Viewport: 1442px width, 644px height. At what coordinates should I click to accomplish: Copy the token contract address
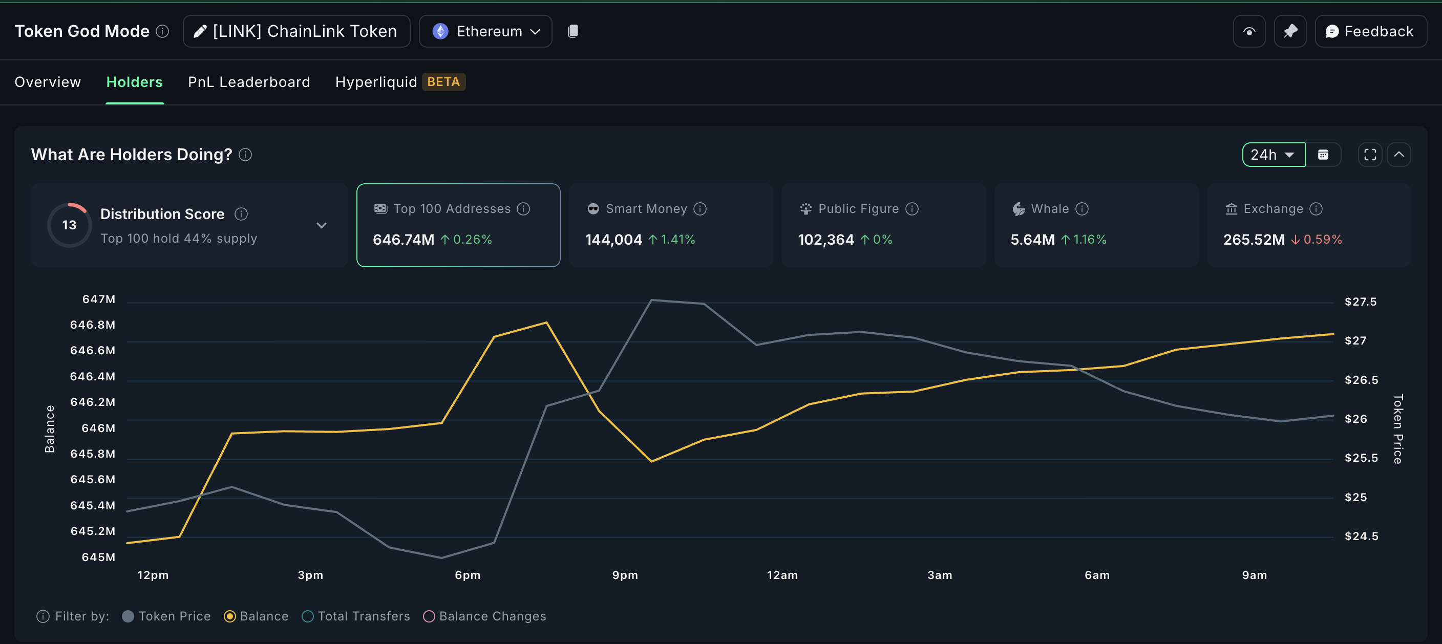point(572,31)
